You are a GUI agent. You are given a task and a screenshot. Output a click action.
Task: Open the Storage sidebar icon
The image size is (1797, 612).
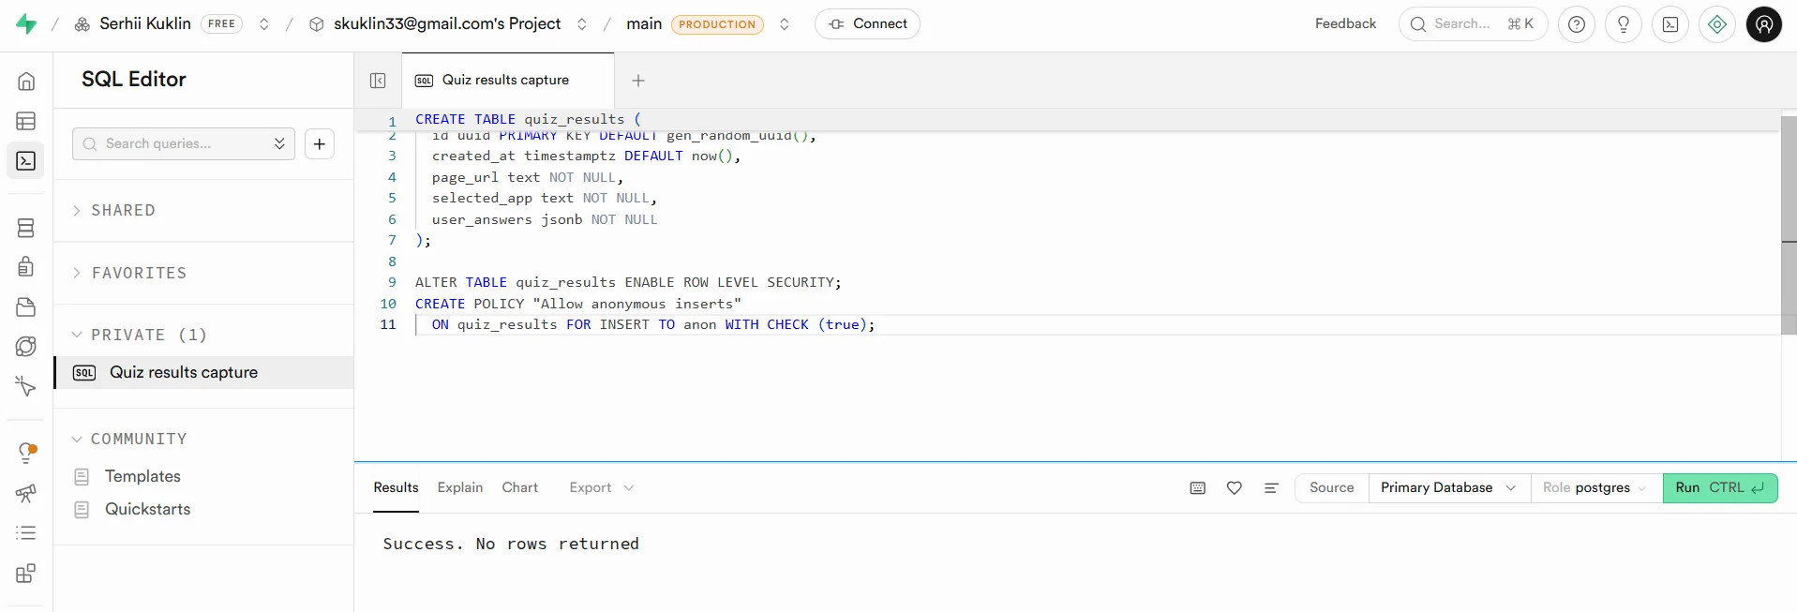[x=26, y=306]
